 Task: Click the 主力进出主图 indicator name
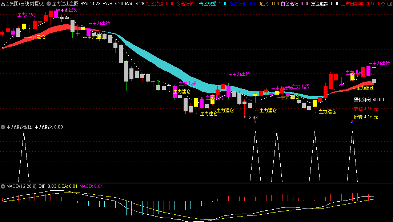[65, 4]
